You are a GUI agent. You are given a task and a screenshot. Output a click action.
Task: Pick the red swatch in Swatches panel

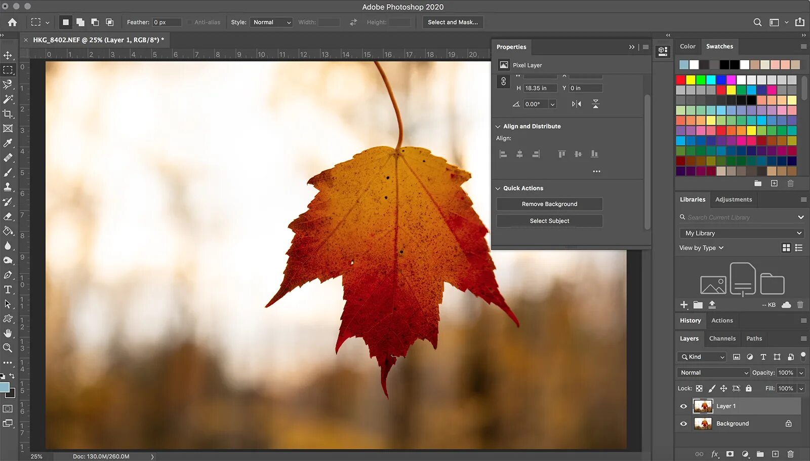point(681,80)
